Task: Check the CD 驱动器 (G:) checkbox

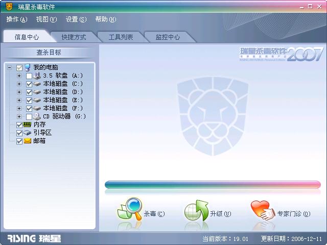Action: tap(29, 117)
